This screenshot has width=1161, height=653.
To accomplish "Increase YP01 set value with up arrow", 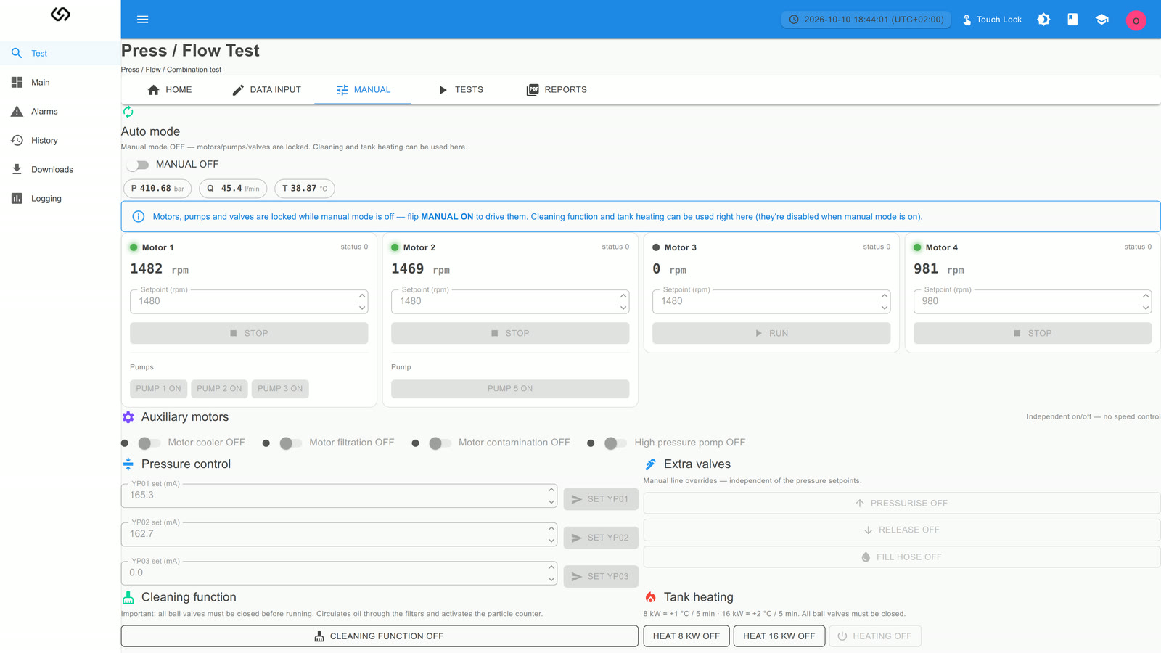I will [551, 489].
